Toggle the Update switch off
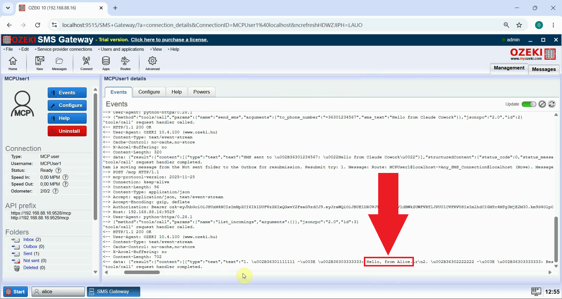 [529, 104]
